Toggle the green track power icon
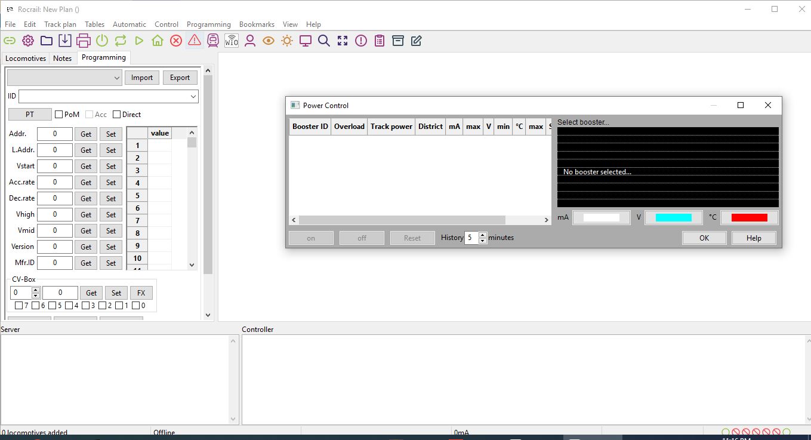 pos(102,41)
